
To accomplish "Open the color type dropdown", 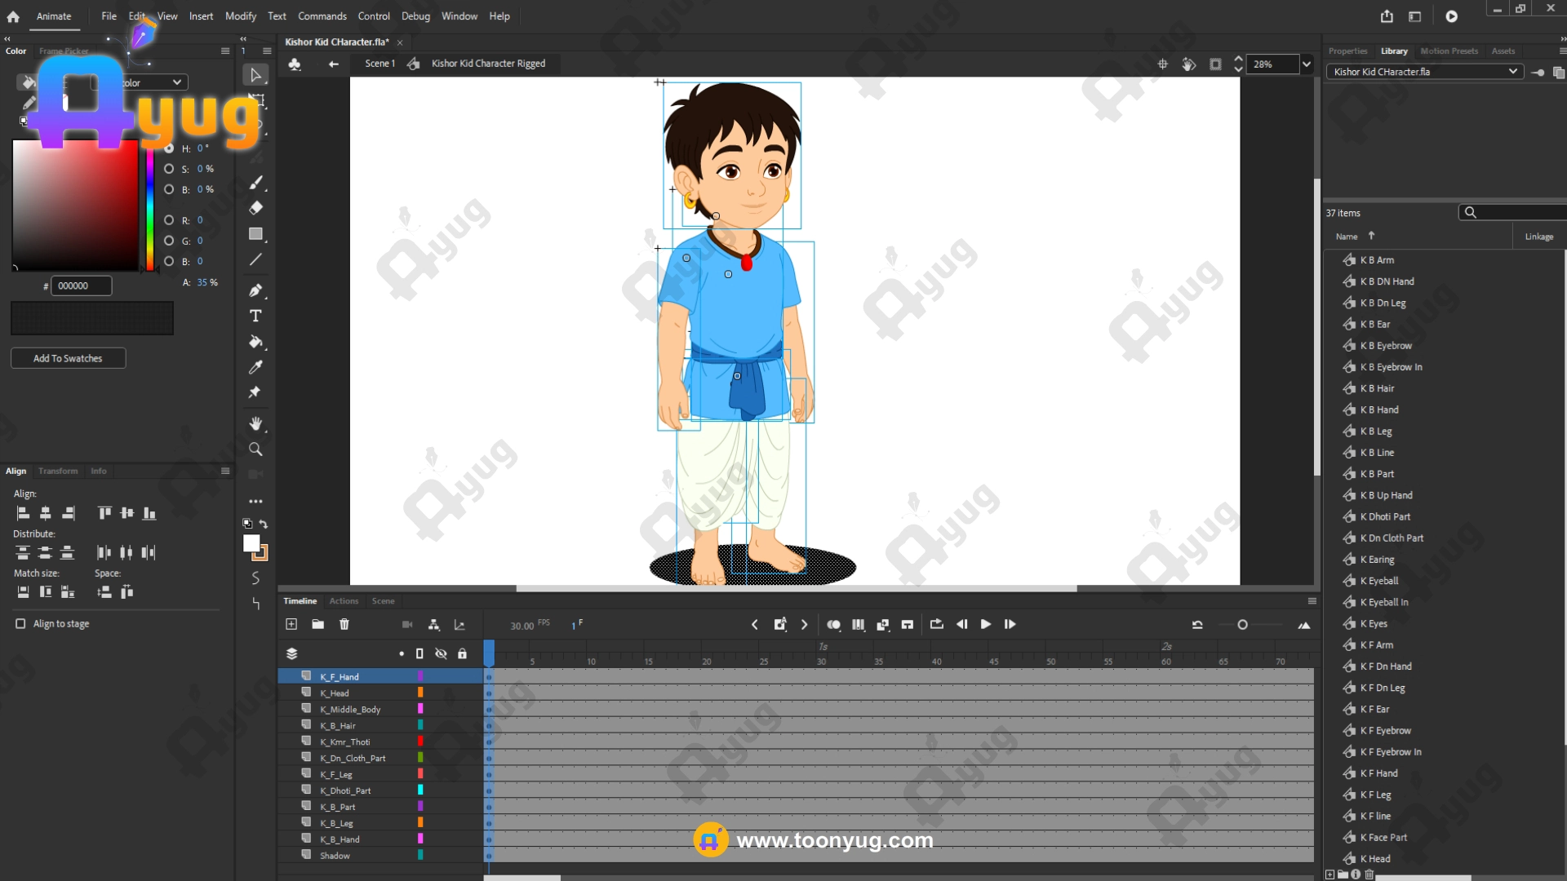I will pos(177,82).
